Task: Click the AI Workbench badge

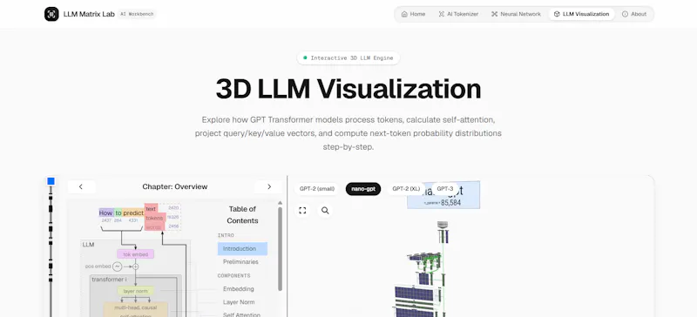Action: point(137,14)
